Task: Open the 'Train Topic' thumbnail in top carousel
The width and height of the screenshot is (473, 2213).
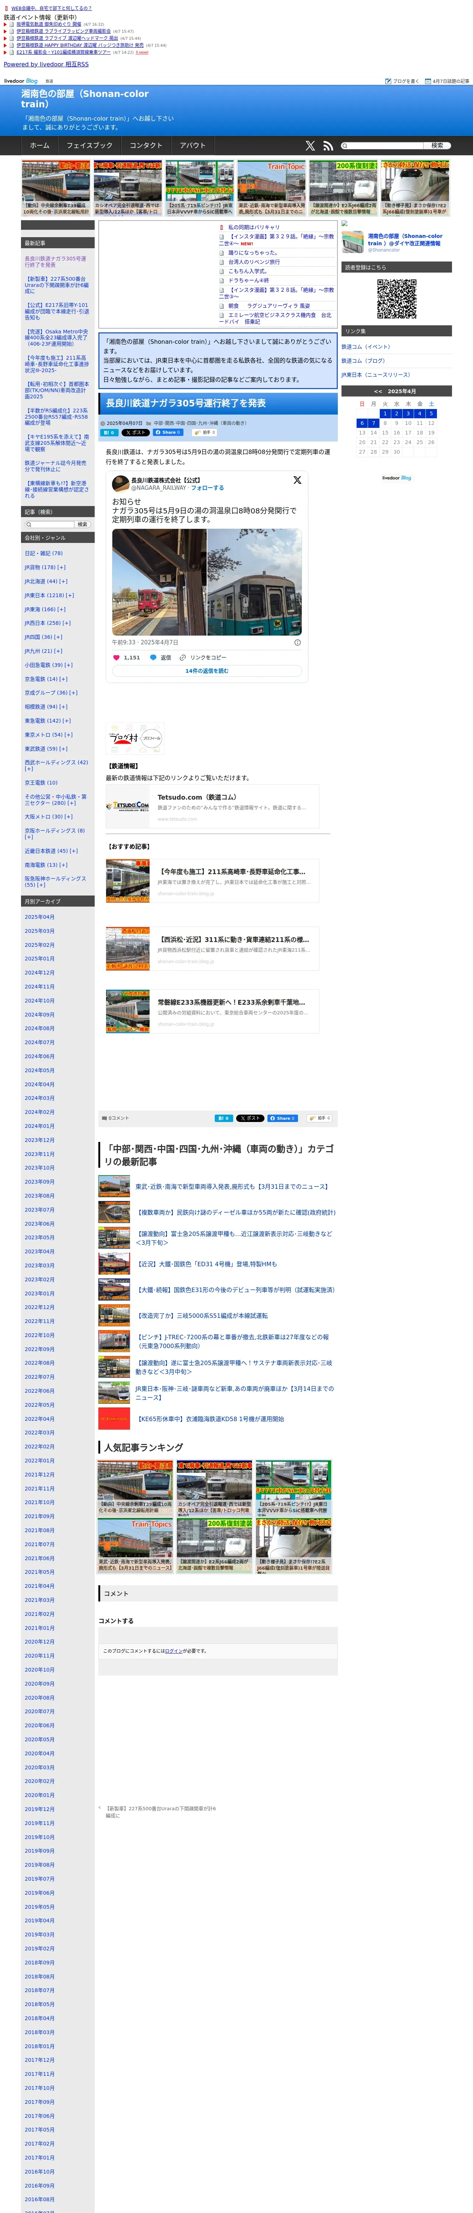Action: [271, 188]
